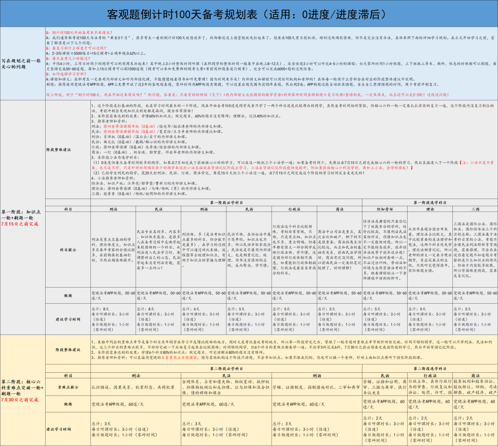Select red deadline text 7月15日之前完成

coord(20,224)
